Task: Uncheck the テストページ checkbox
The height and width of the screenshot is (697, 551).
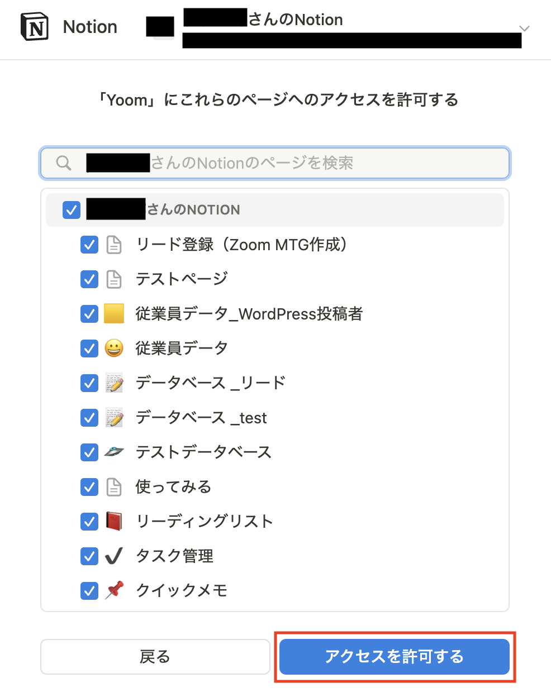Action: [x=89, y=279]
